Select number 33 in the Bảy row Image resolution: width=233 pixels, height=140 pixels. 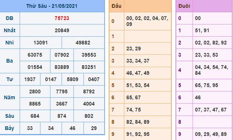click(30, 128)
